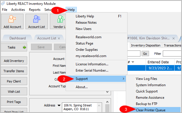Click the Add Account toolbar icon
182x113 pixels.
tap(12, 21)
